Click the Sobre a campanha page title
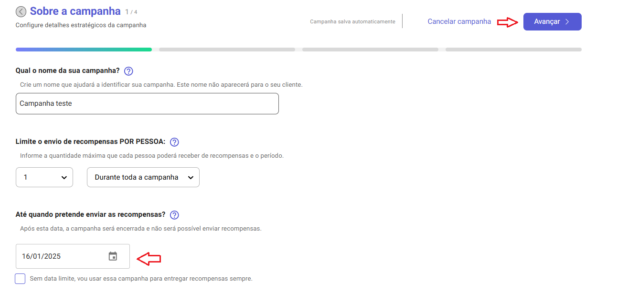This screenshot has width=617, height=293. [x=75, y=11]
